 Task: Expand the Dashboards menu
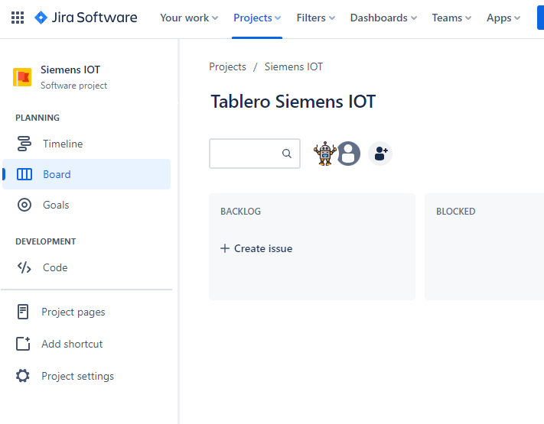[383, 18]
